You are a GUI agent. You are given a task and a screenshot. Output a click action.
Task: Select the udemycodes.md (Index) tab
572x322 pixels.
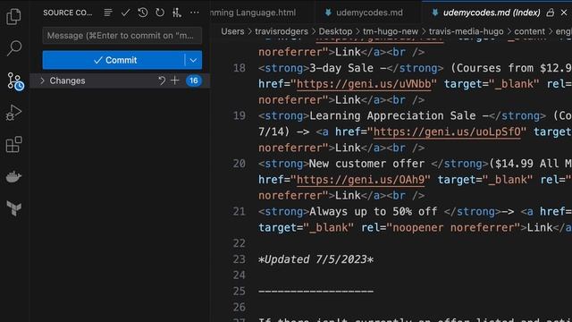coord(492,13)
